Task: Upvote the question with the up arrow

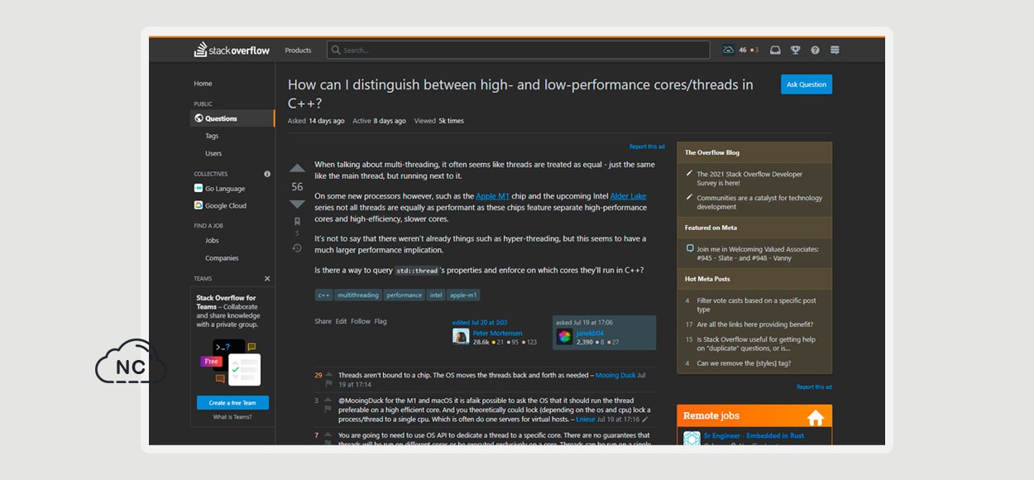Action: (297, 168)
